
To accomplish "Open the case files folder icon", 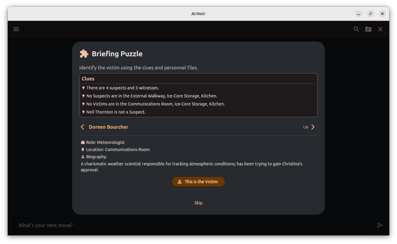I will click(368, 29).
